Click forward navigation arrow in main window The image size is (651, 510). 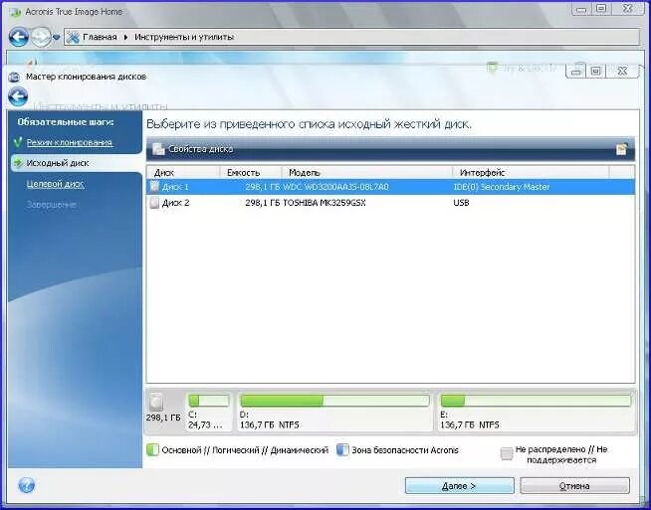41,38
